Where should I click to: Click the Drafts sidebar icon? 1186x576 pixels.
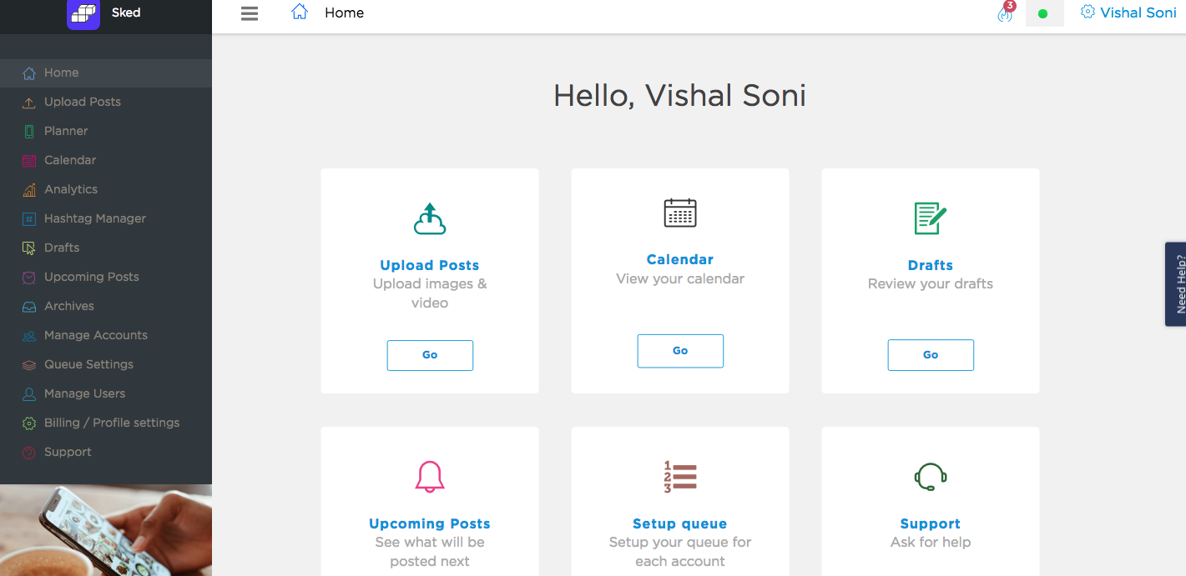pyautogui.click(x=29, y=248)
